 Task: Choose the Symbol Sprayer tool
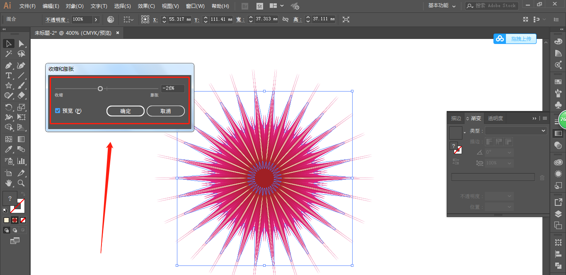tap(8, 161)
